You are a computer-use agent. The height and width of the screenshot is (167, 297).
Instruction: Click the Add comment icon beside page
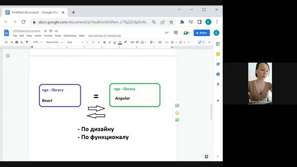pos(177,106)
